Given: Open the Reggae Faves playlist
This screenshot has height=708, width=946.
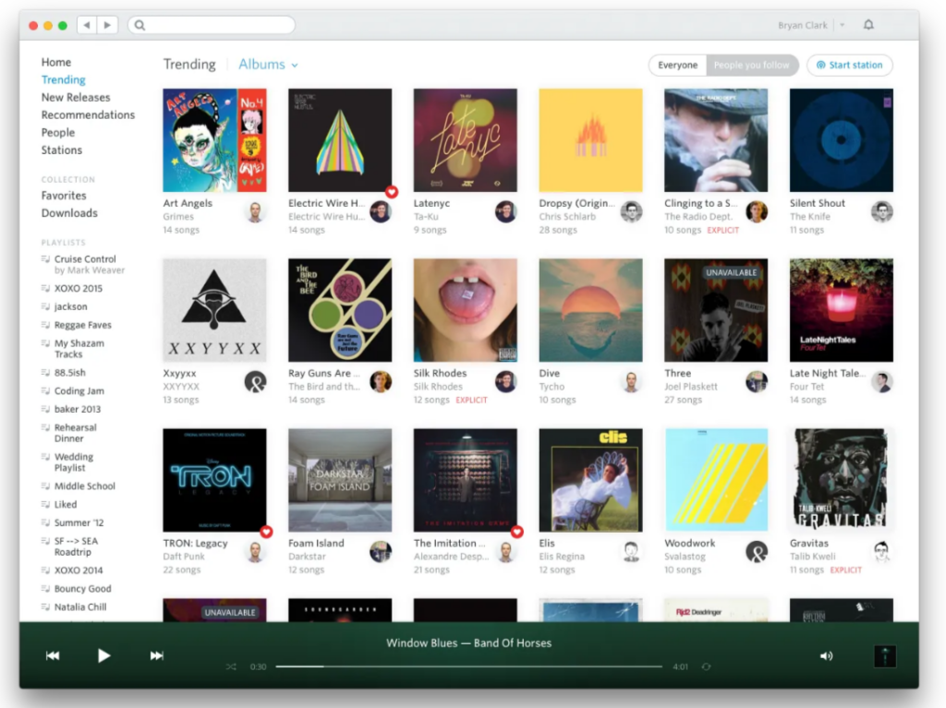Looking at the screenshot, I should tap(82, 325).
